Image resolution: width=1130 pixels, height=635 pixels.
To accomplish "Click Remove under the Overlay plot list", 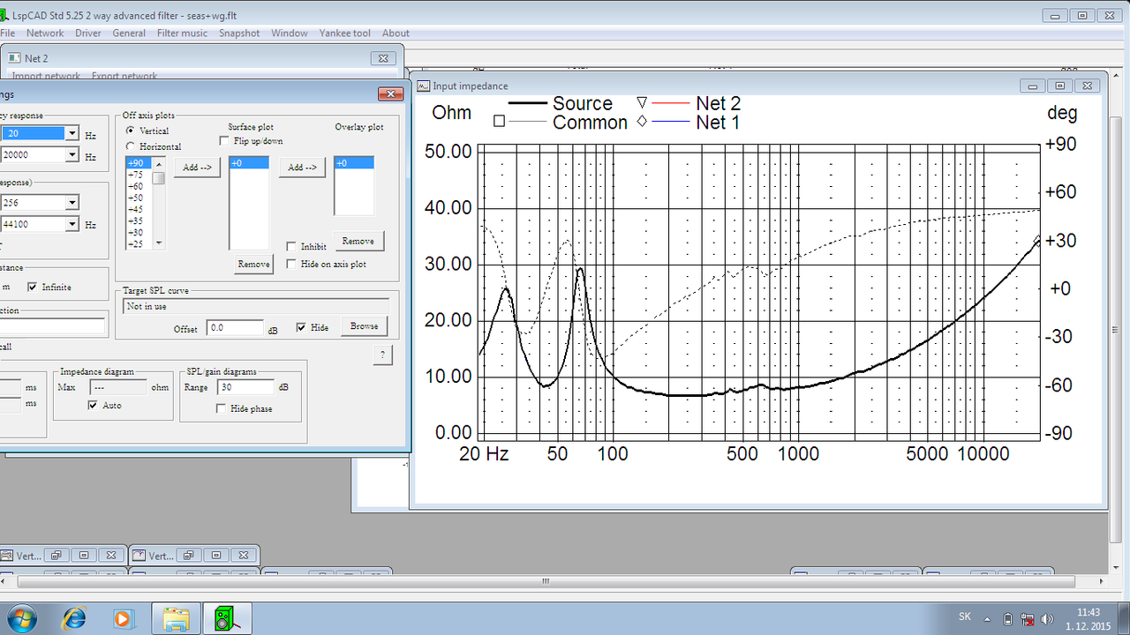I will tap(358, 241).
